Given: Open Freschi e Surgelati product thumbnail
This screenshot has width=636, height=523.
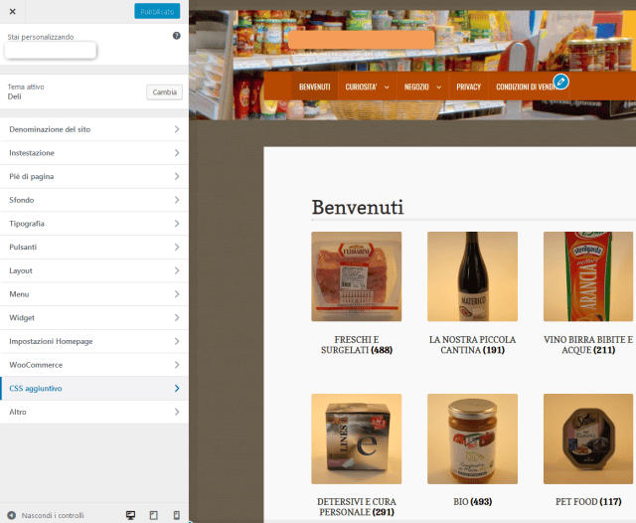Looking at the screenshot, I should 357,276.
